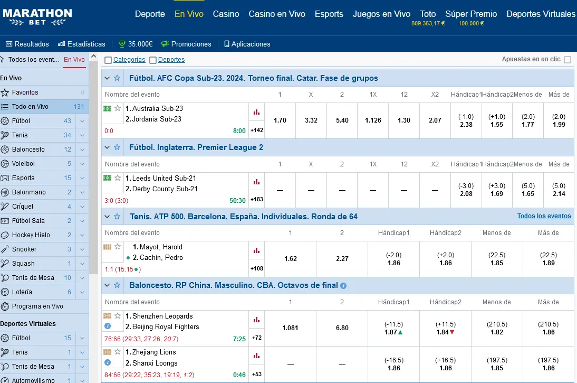Viewport: 577px width, 383px height.
Task: Open the Deporte top menu
Action: [x=150, y=14]
